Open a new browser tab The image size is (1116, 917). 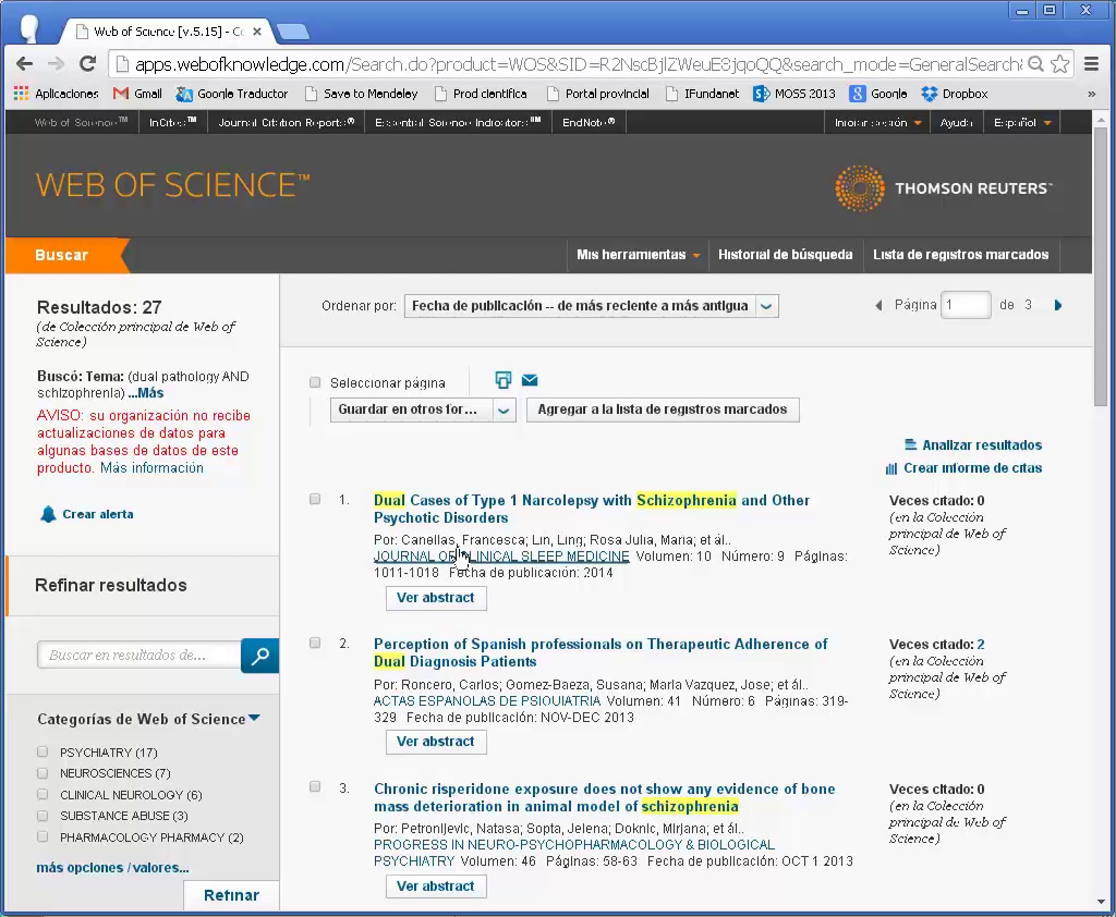(293, 32)
